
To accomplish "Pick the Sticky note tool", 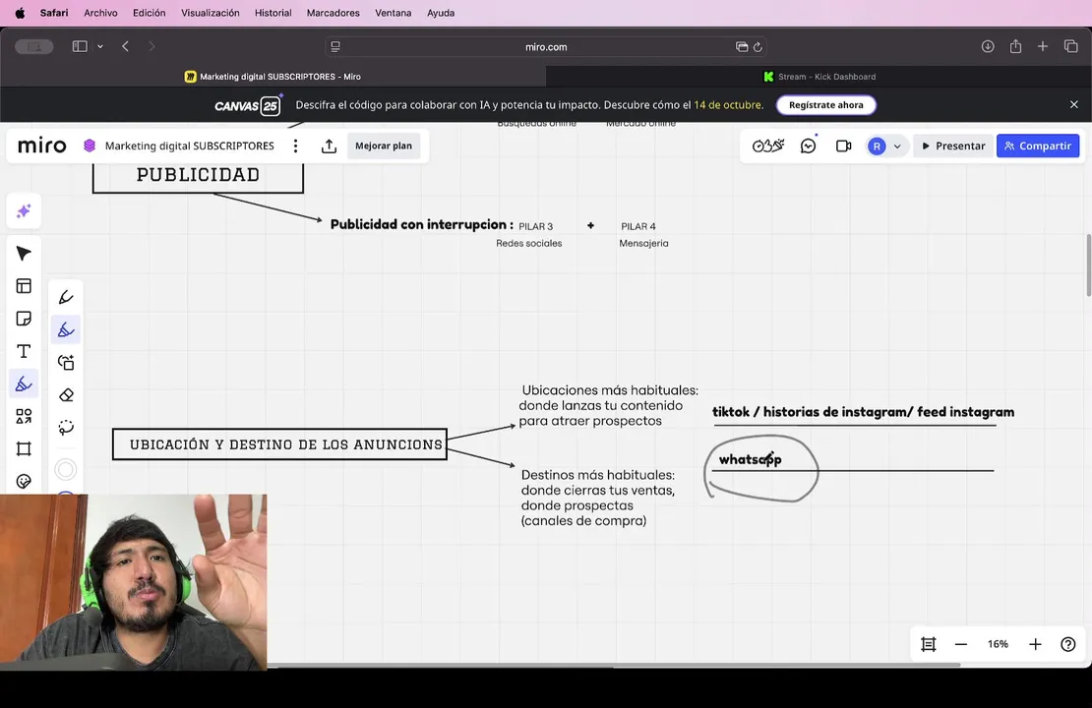I will pos(24,319).
